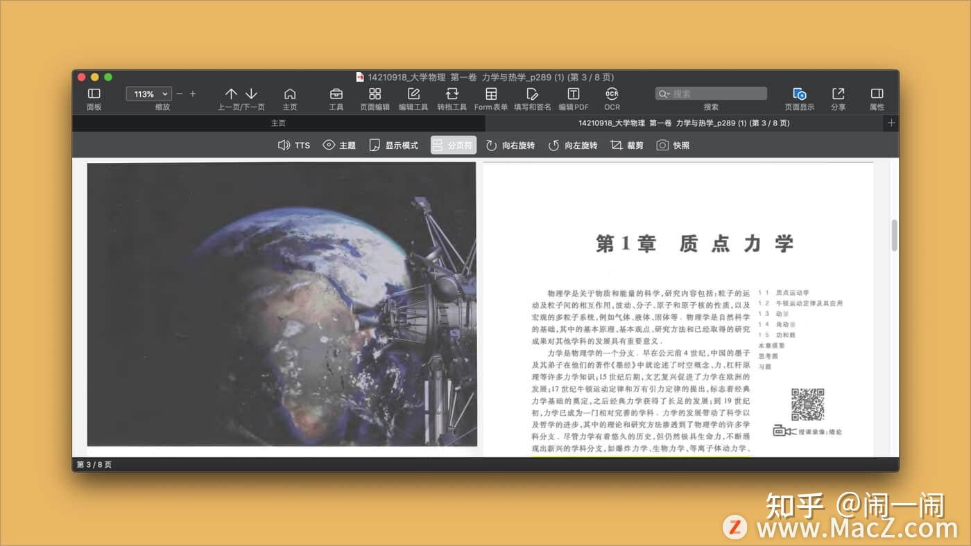Click inside the 搜索 search field
971x546 pixels.
710,93
